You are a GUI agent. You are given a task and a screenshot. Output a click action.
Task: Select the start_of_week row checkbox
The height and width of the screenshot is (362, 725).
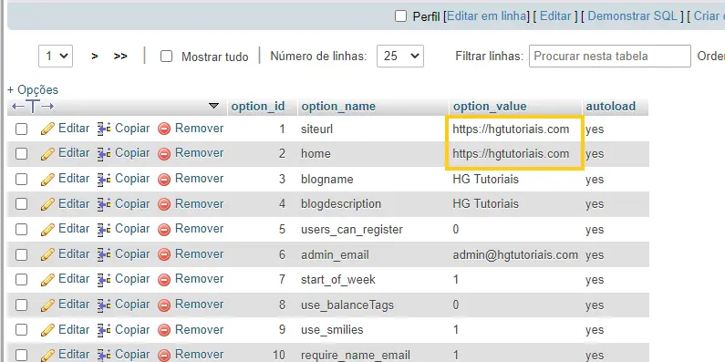pos(21,280)
